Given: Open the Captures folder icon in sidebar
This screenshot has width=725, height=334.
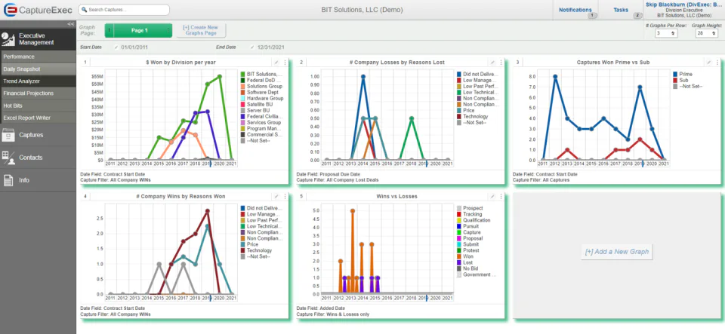Looking at the screenshot, I should [x=8, y=135].
